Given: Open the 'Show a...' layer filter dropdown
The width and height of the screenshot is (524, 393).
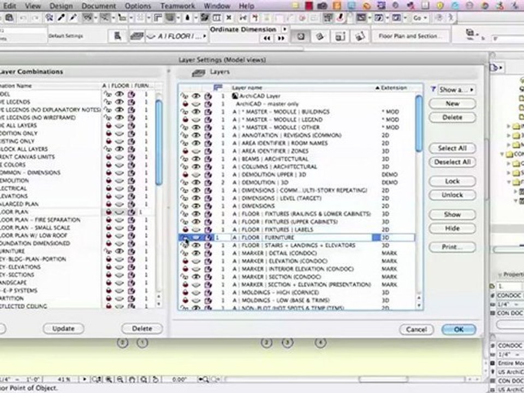Looking at the screenshot, I should pyautogui.click(x=456, y=90).
